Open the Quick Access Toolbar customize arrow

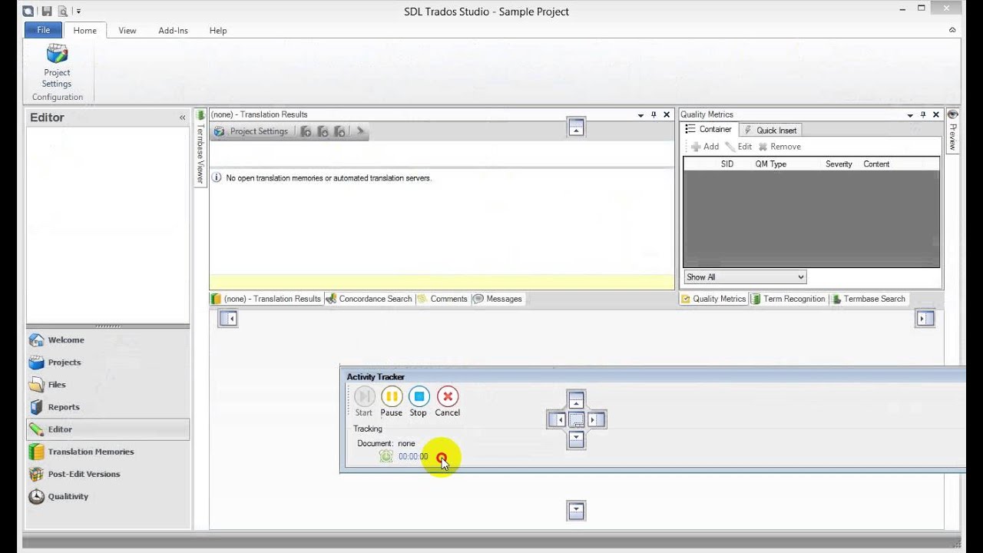coord(78,12)
